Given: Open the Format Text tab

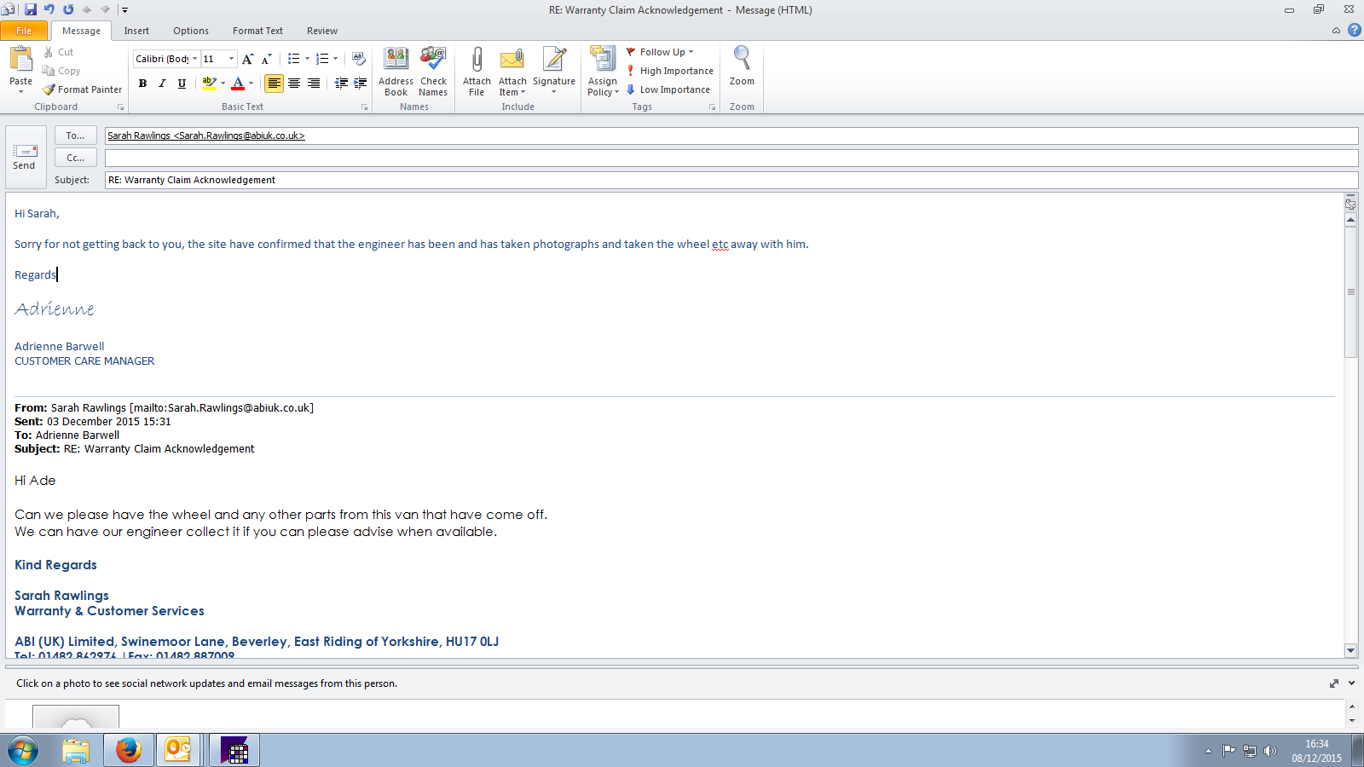Looking at the screenshot, I should [257, 31].
